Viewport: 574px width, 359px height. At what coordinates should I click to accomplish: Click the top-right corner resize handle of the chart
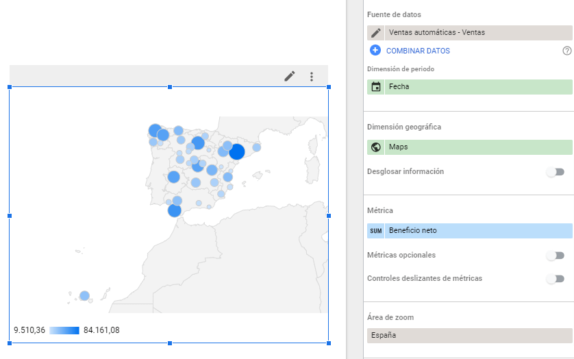coord(329,87)
